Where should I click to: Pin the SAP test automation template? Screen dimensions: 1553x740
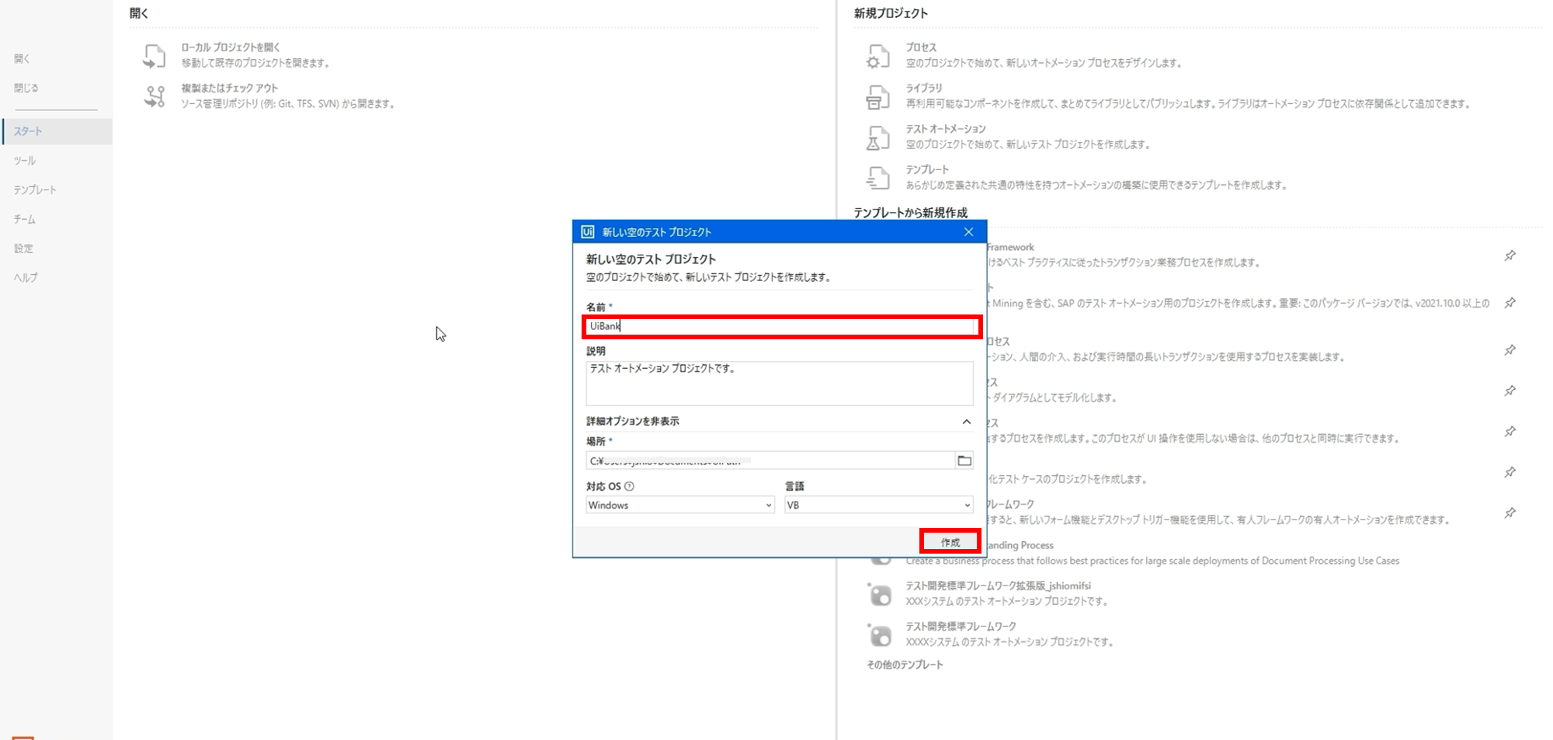coord(1510,303)
